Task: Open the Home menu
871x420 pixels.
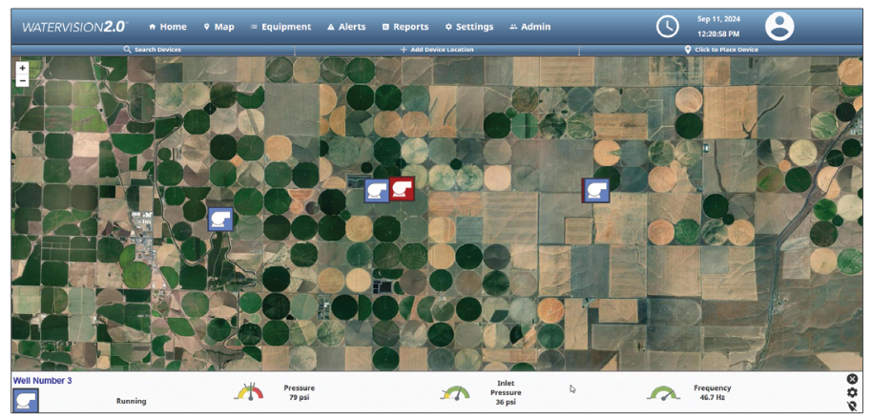Action: tap(168, 27)
